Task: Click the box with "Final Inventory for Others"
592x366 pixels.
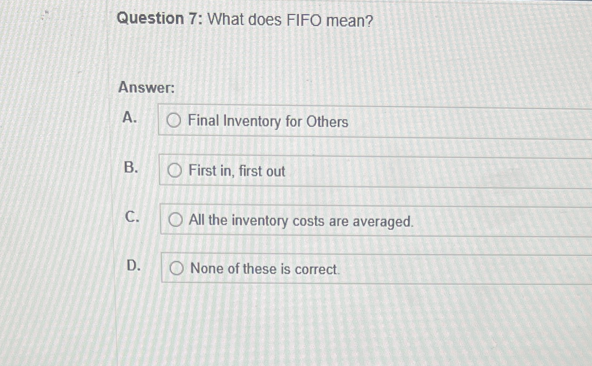Action: tap(332, 122)
